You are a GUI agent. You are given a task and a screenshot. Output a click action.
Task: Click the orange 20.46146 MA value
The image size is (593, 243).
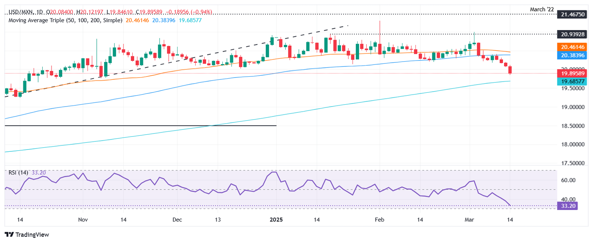point(137,20)
